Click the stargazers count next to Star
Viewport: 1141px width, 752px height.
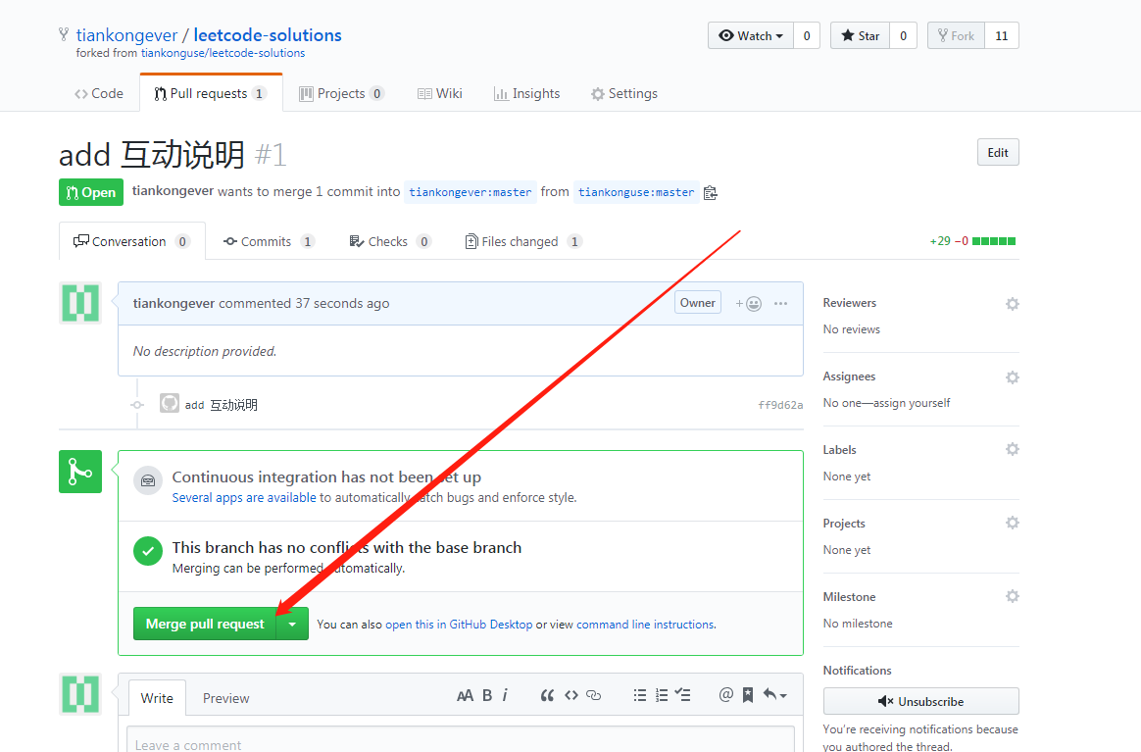(x=903, y=35)
